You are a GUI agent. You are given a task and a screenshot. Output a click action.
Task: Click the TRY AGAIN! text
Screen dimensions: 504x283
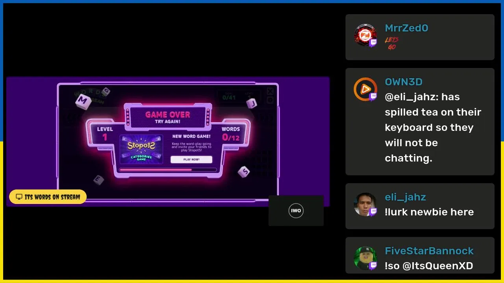pos(168,122)
